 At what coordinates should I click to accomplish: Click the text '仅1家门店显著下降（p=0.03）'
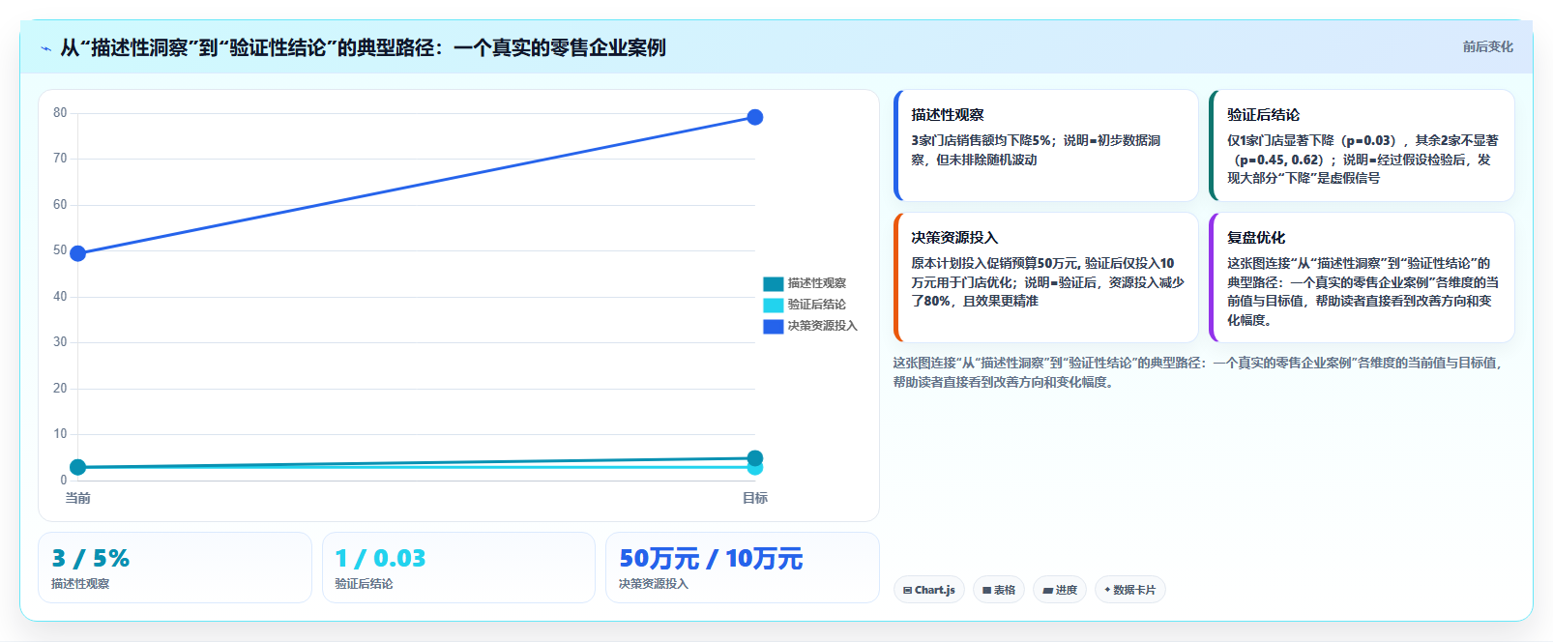(1311, 140)
